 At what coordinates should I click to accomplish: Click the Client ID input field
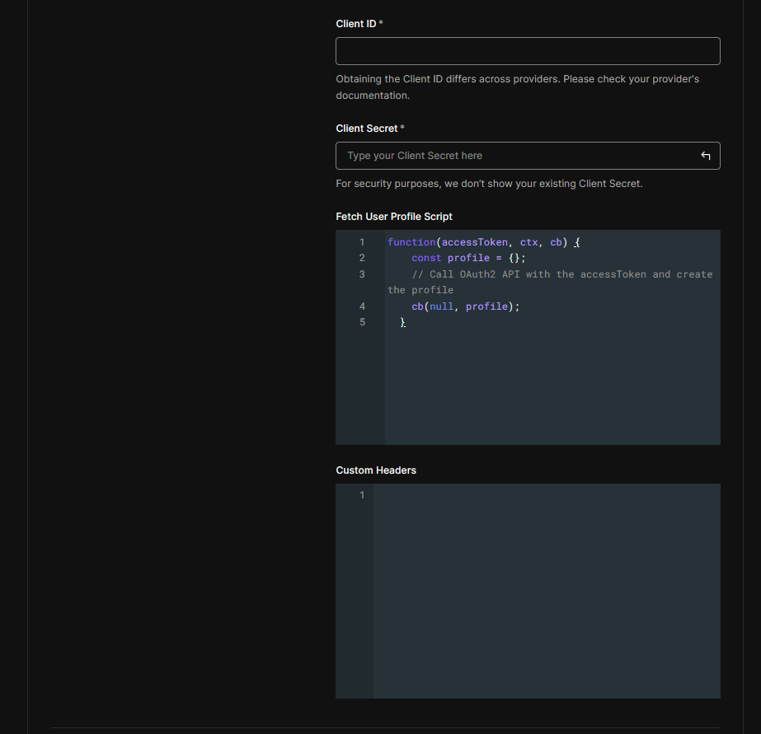tap(528, 51)
